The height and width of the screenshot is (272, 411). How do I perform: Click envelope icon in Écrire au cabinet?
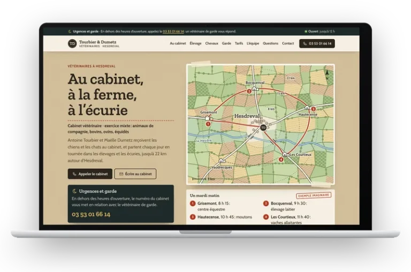click(121, 174)
